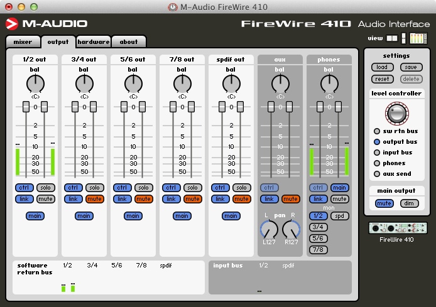Toggle main button on 1/2 out
The height and width of the screenshot is (307, 436).
pos(35,216)
